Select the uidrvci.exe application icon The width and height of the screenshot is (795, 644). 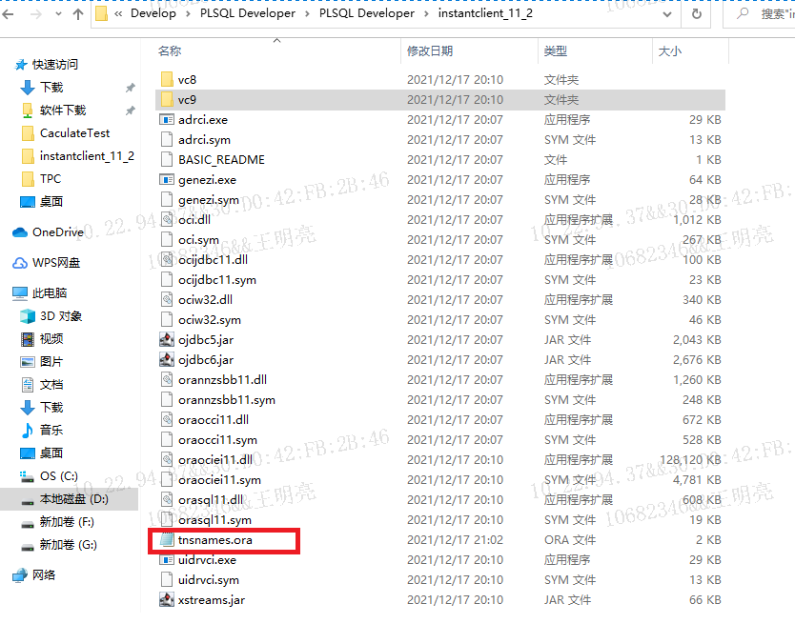tap(167, 559)
